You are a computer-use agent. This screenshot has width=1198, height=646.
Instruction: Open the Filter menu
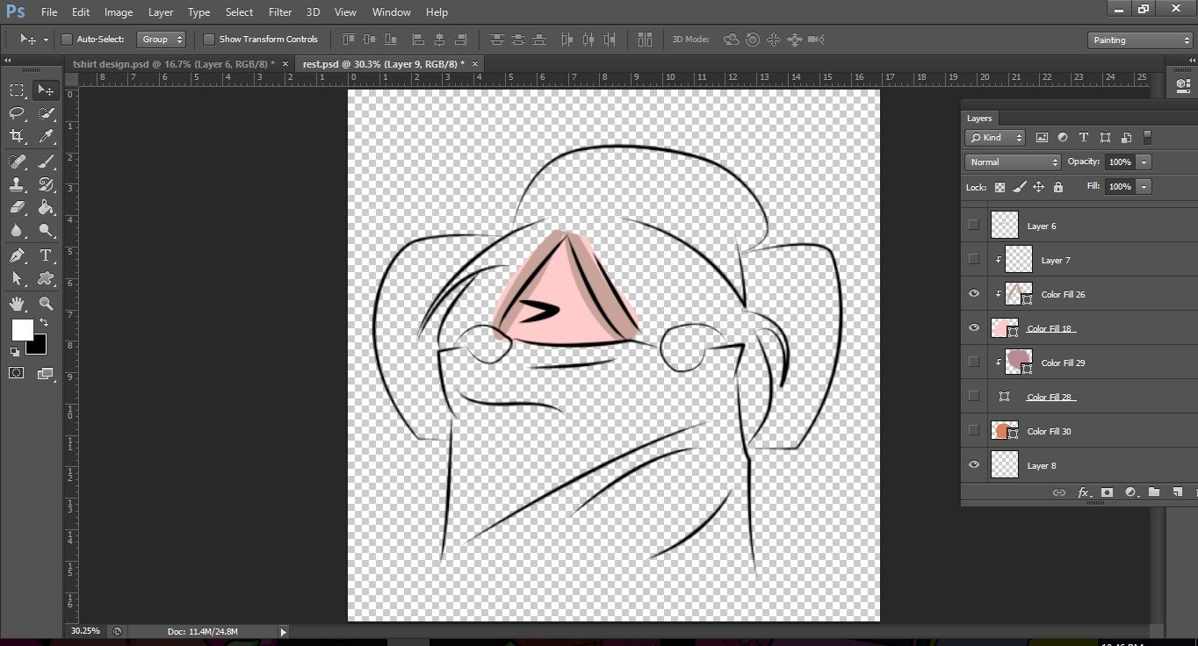point(280,12)
